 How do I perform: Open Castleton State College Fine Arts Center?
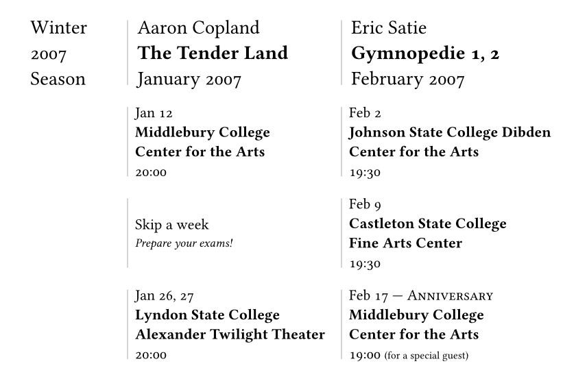(x=427, y=234)
